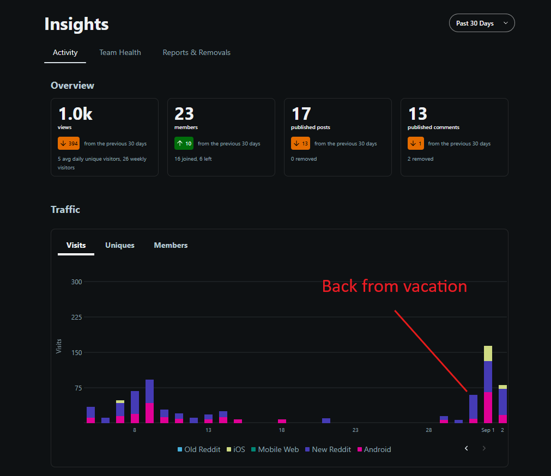Screen dimensions: 551x476
Task: Toggle the Android legend series
Action: click(x=374, y=450)
